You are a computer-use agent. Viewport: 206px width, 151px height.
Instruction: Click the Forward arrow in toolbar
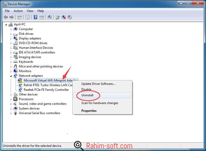point(12,17)
